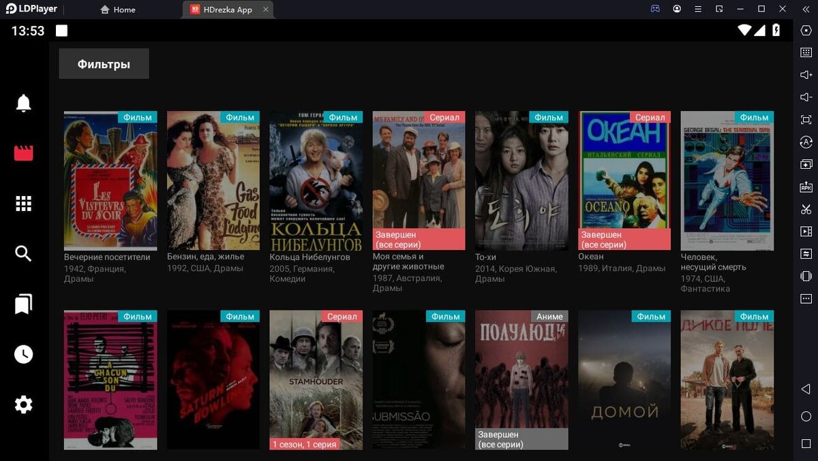
Task: Take screenshot with scissors icon
Action: pyautogui.click(x=806, y=209)
